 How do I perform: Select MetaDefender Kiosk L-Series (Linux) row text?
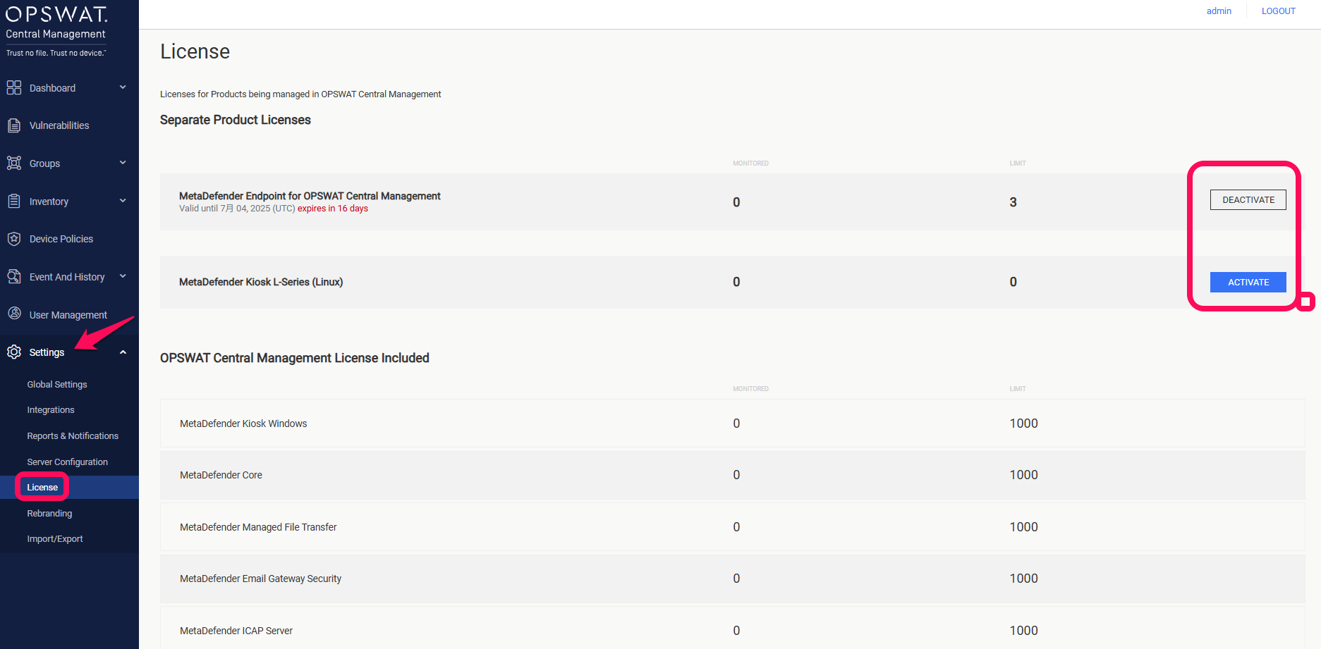(x=261, y=282)
